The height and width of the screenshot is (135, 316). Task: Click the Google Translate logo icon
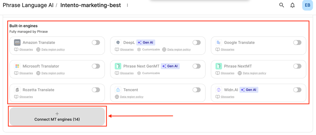(219, 43)
